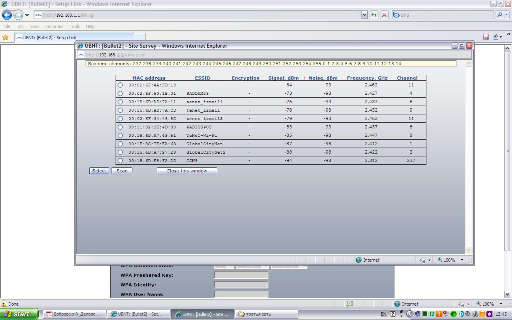
Task: Click the WPA Preshared Key field
Action: (241, 275)
